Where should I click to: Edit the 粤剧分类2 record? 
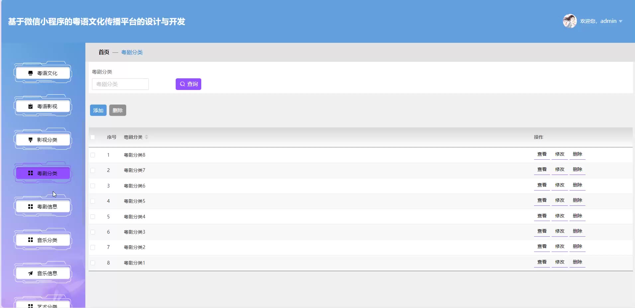point(560,247)
